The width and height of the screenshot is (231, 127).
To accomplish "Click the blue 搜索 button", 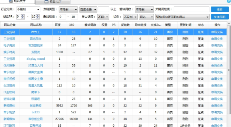I will coord(220,9).
